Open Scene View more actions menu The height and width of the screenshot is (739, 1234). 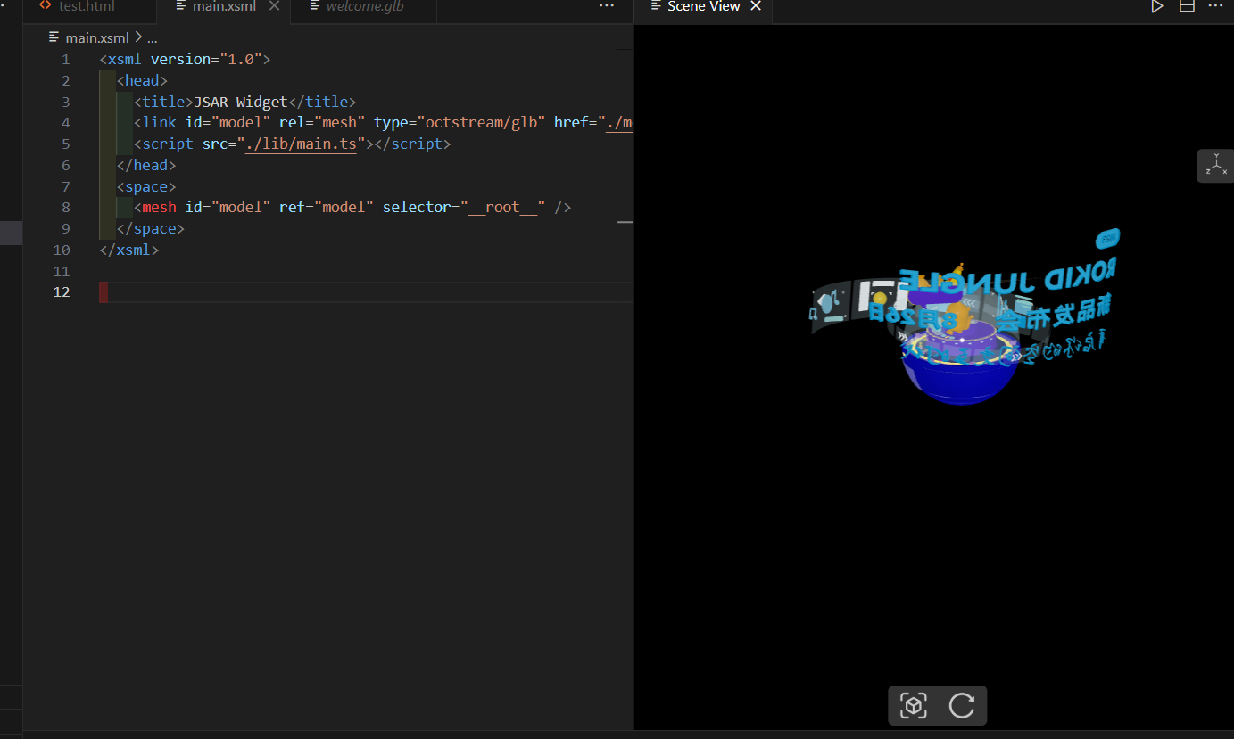pyautogui.click(x=1215, y=6)
